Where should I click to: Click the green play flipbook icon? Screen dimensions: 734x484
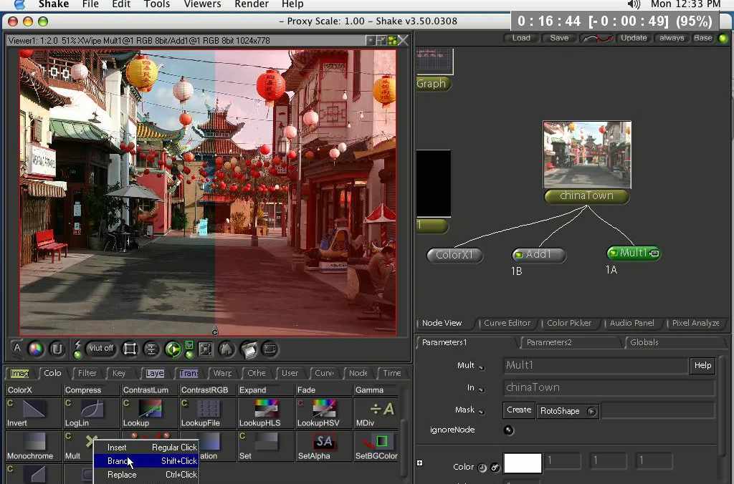[x=173, y=349]
